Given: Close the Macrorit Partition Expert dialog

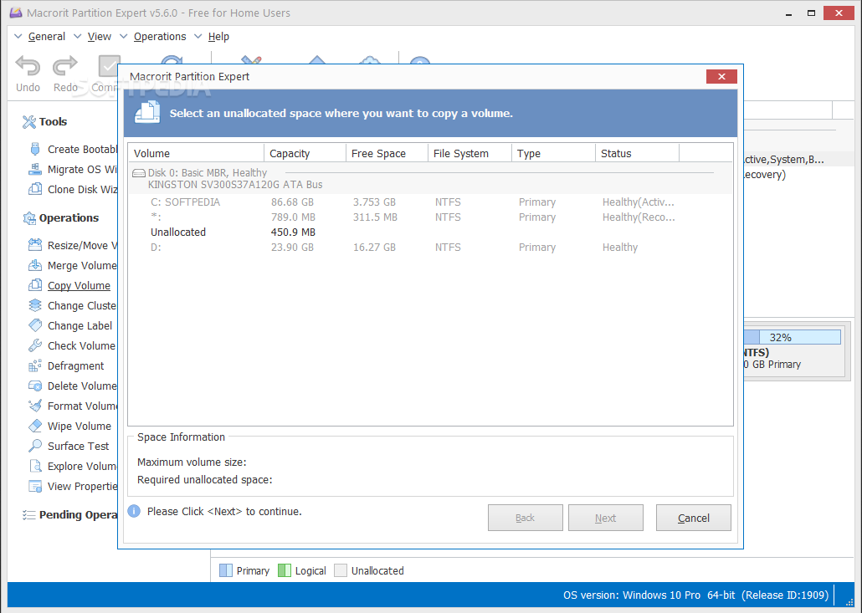Looking at the screenshot, I should (x=721, y=76).
